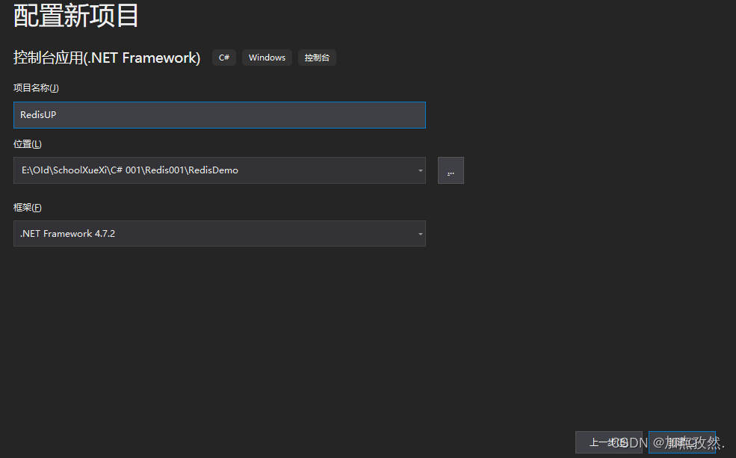The height and width of the screenshot is (458, 736).
Task: Expand the 位置 dropdown arrow
Action: click(x=420, y=170)
